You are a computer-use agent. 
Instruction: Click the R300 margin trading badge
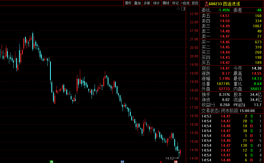(x=206, y=4)
